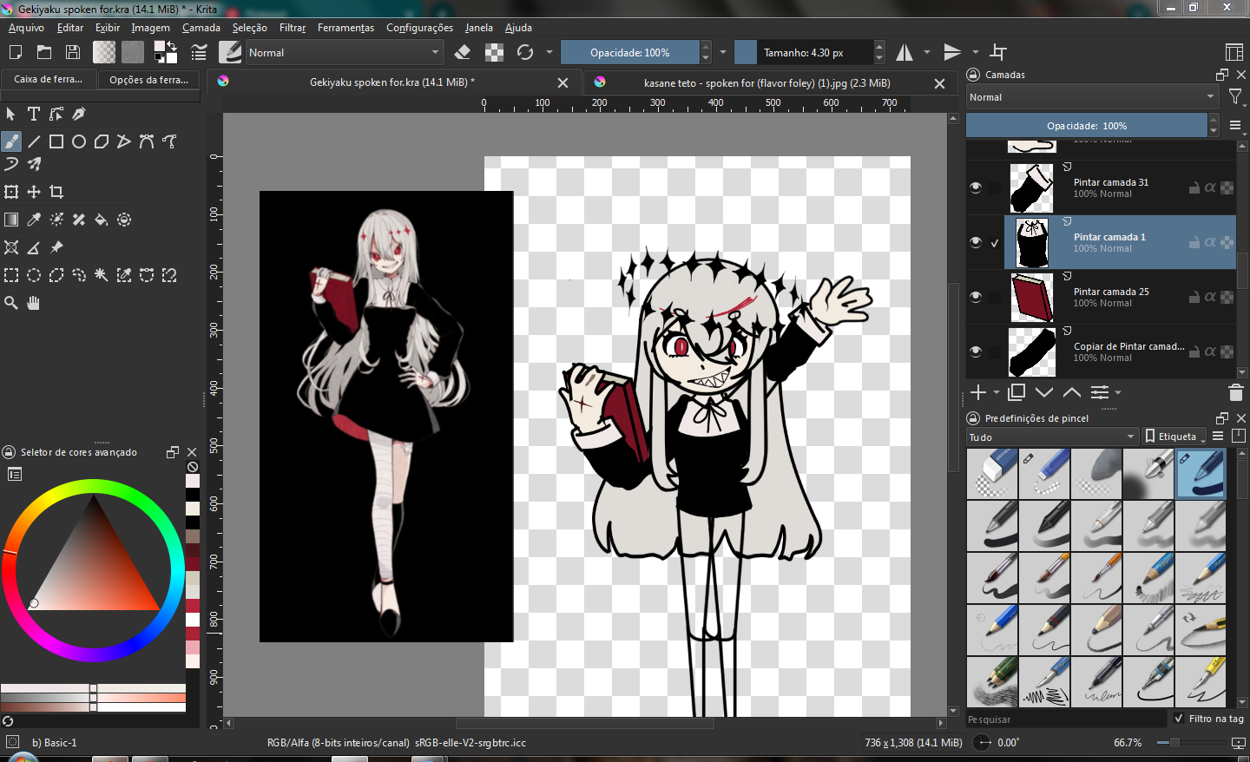1250x762 pixels.
Task: Toggle eraser mode in top toolbar
Action: (463, 53)
